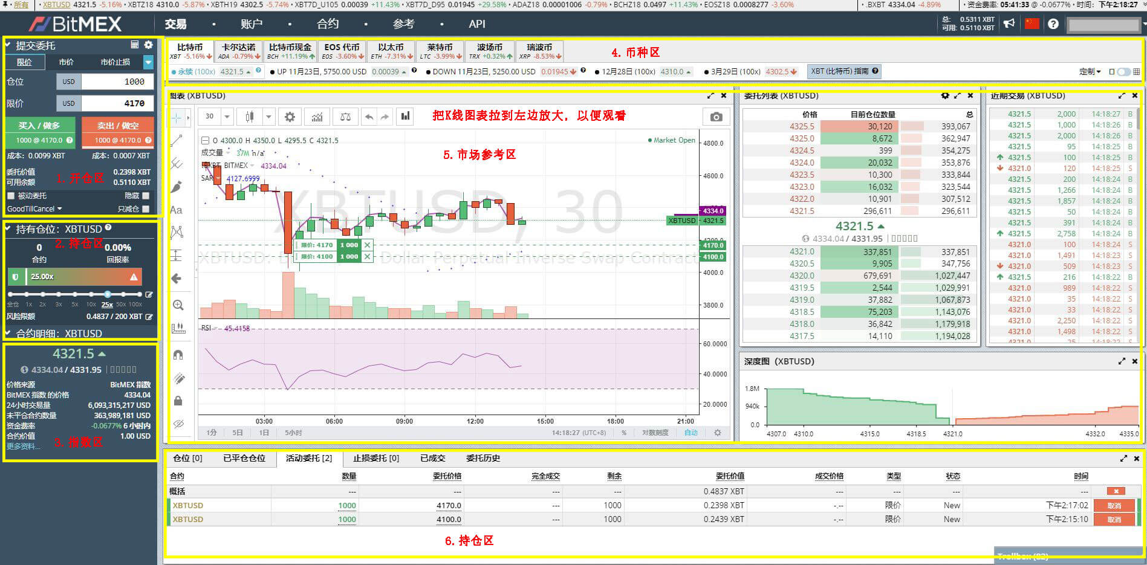
Task: Cancel the 4100.0 XBTUSD order
Action: pos(1114,520)
